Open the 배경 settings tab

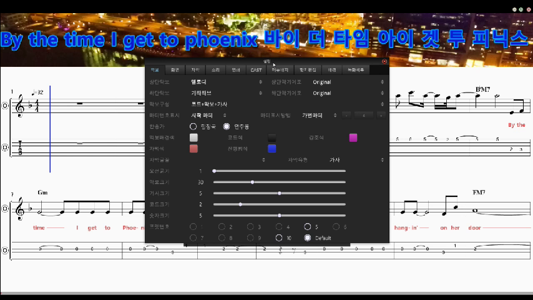click(x=332, y=70)
